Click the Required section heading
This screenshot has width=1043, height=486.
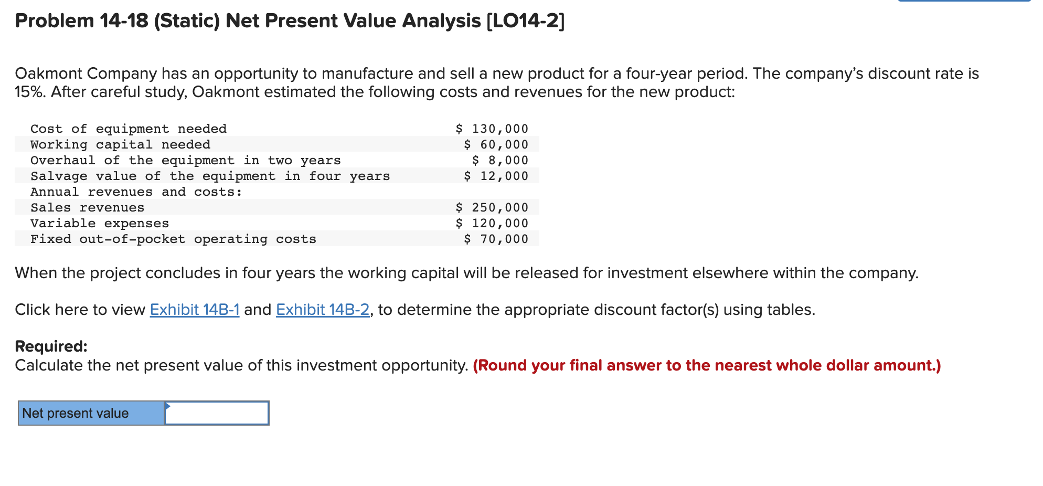tap(50, 345)
